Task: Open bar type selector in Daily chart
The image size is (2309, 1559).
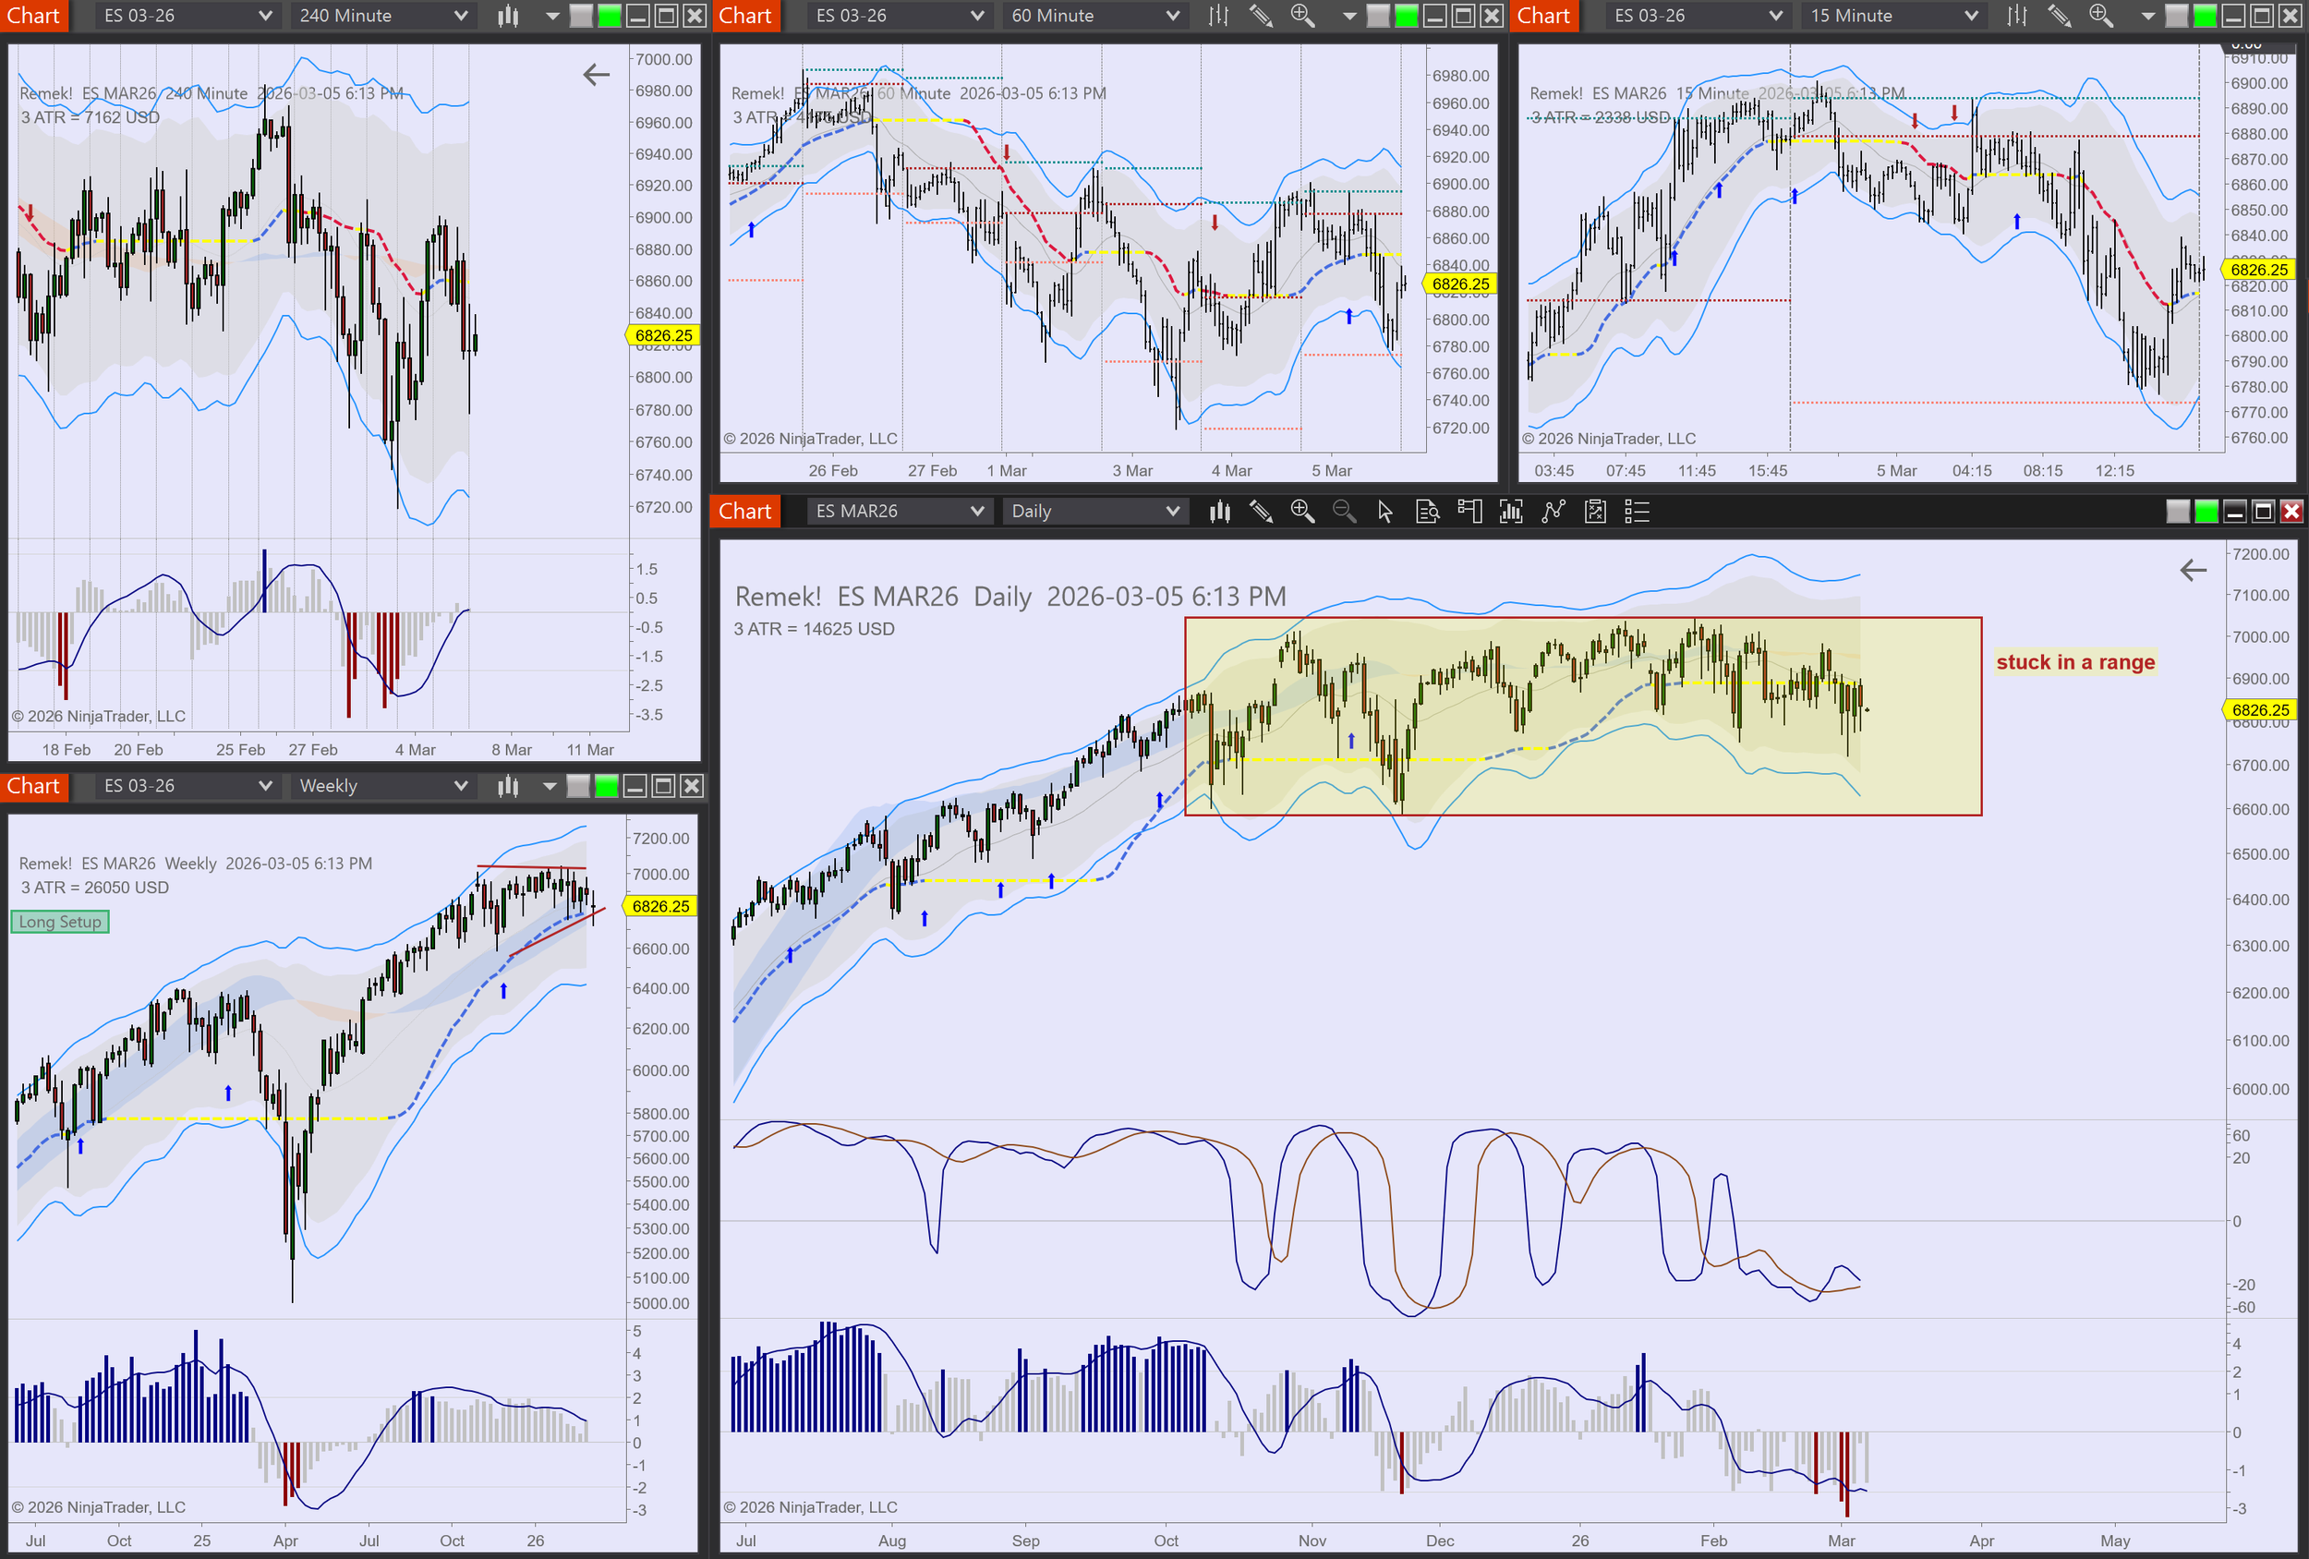Action: click(1219, 512)
